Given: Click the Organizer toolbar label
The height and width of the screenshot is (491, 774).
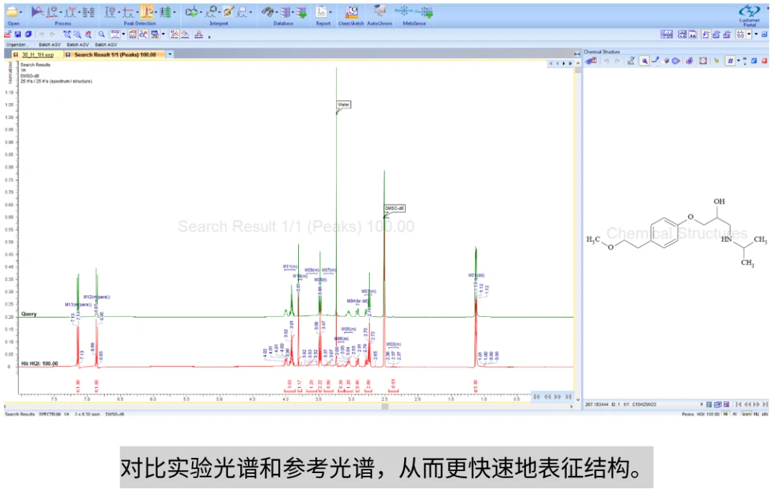Looking at the screenshot, I should pos(16,44).
